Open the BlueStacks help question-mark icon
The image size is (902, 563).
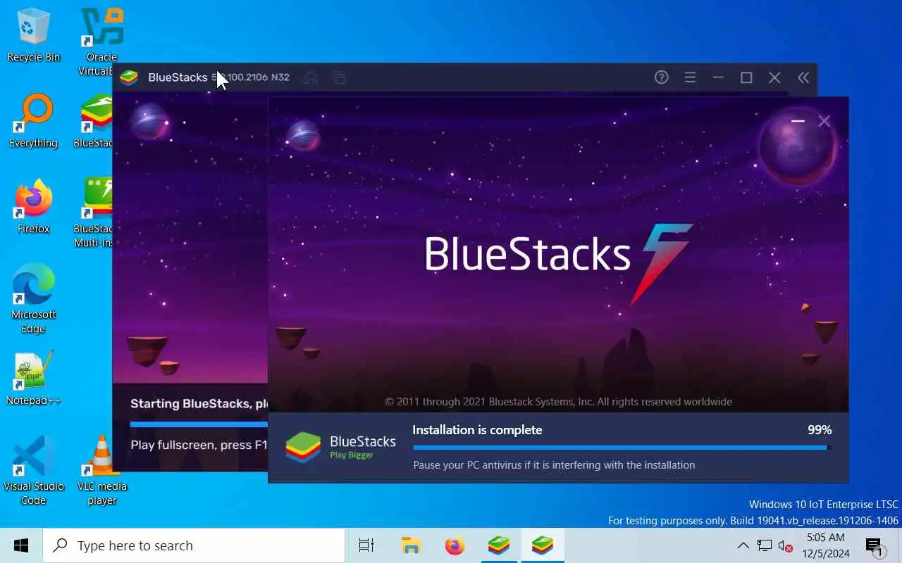661,77
